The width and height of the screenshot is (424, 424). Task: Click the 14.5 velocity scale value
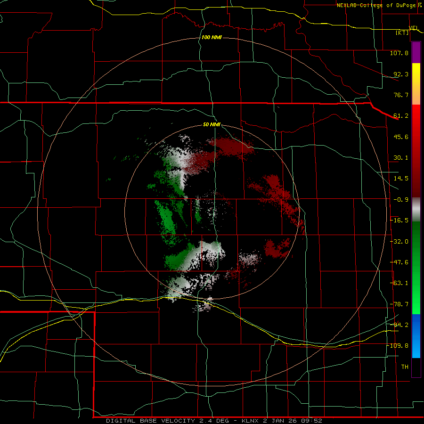coord(401,179)
